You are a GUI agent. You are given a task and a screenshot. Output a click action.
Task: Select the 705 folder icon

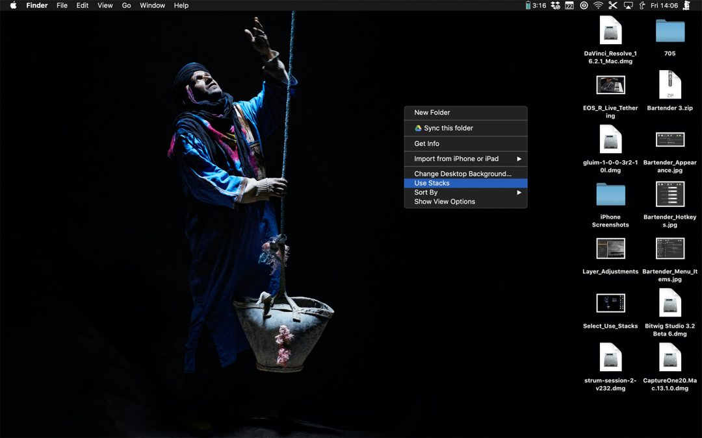tap(669, 31)
